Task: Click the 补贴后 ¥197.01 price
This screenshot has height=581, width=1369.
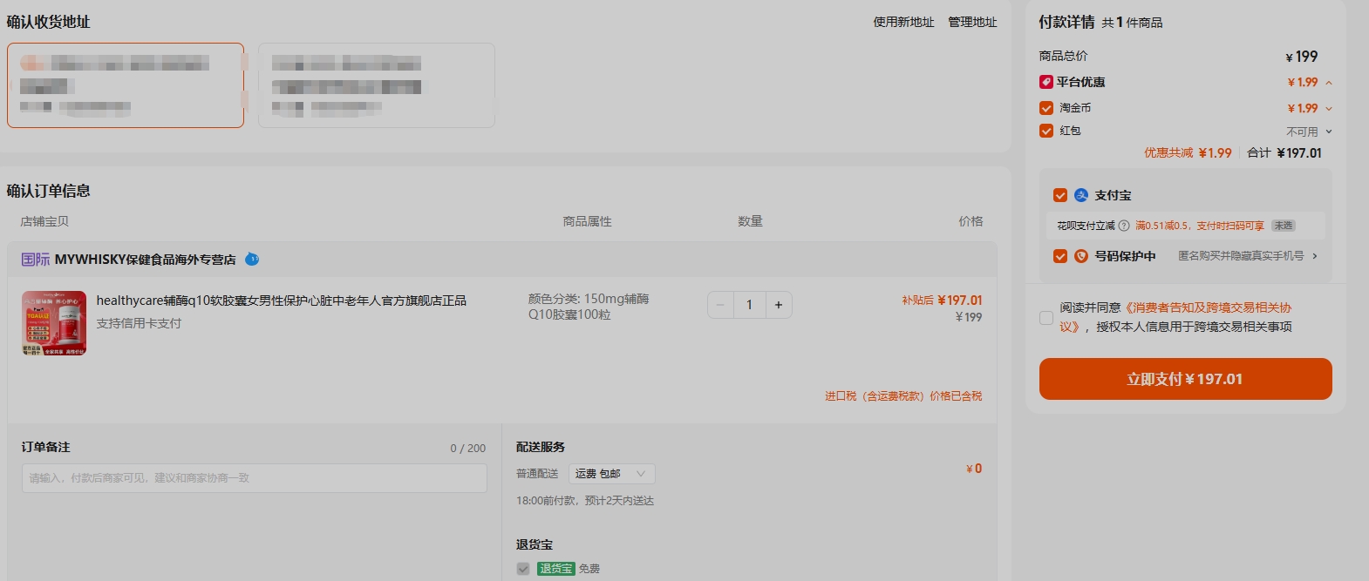Action: (x=942, y=300)
